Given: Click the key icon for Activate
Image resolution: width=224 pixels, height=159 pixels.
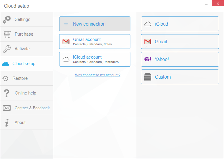Looking at the screenshot, I should [6, 49].
